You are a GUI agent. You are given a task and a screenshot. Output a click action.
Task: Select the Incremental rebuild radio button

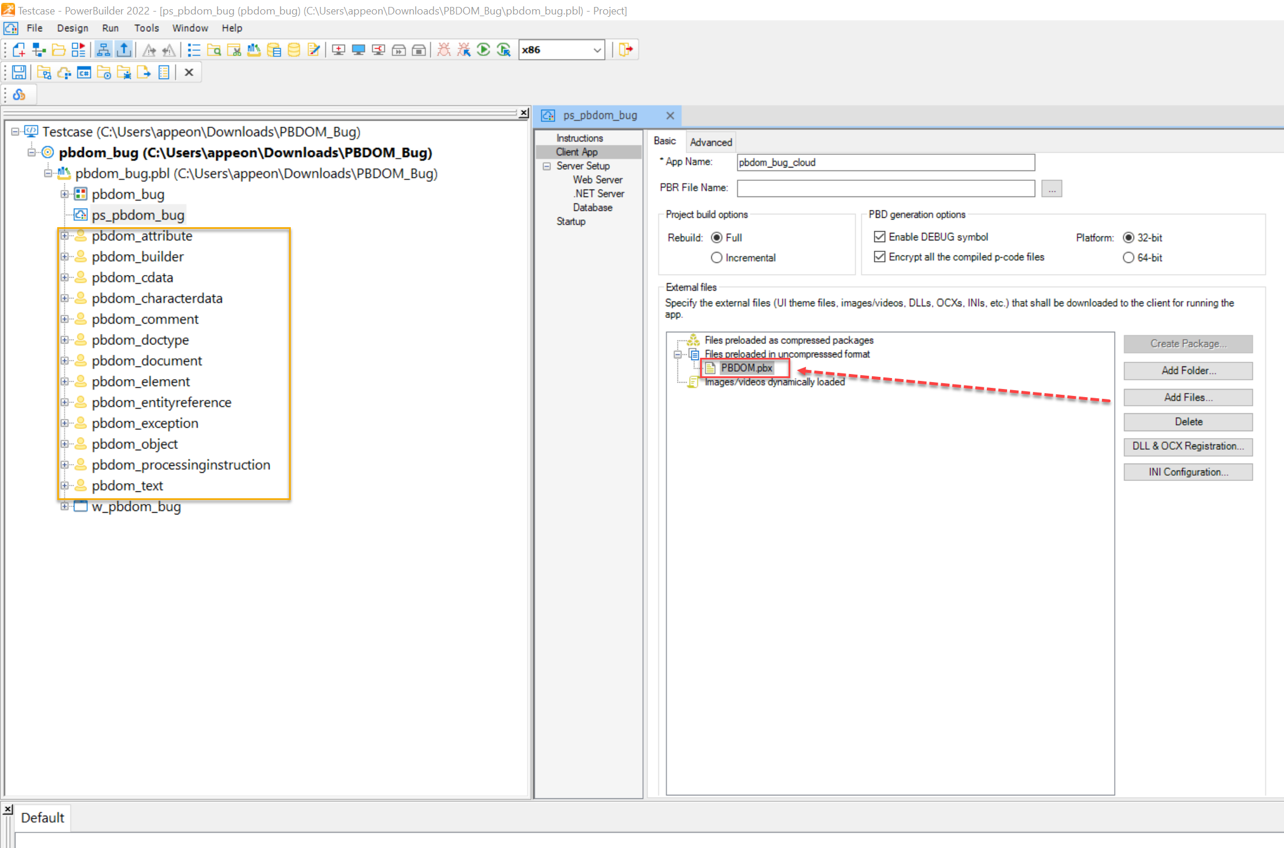[717, 258]
